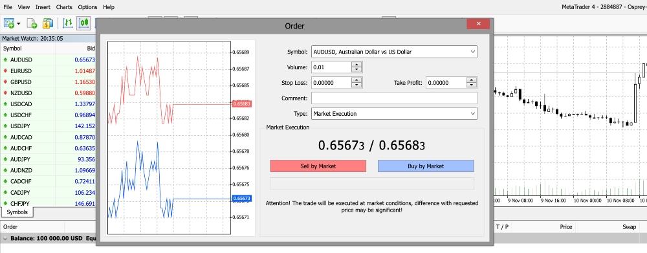Click the Buy by Market button
Viewport: 647px width, 253px height.
[x=426, y=166]
